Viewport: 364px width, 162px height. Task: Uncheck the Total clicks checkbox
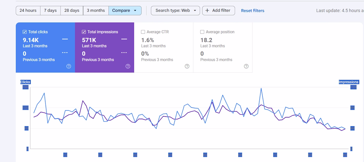point(25,32)
